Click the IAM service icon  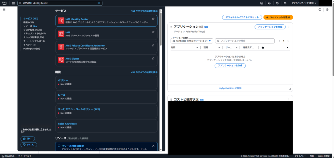pos(61,34)
